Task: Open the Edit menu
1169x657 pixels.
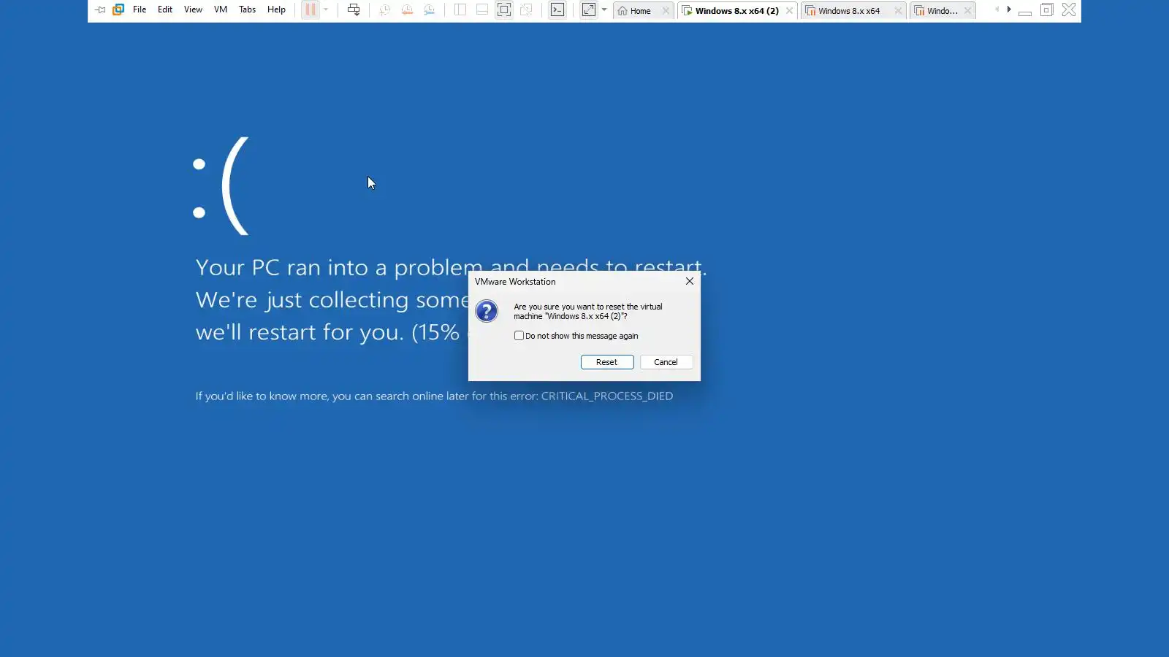Action: [x=165, y=9]
